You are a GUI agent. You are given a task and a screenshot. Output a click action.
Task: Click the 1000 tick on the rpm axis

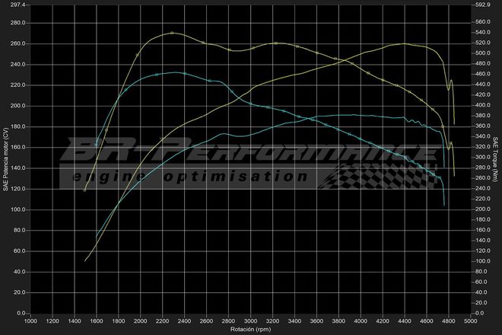[30, 321]
